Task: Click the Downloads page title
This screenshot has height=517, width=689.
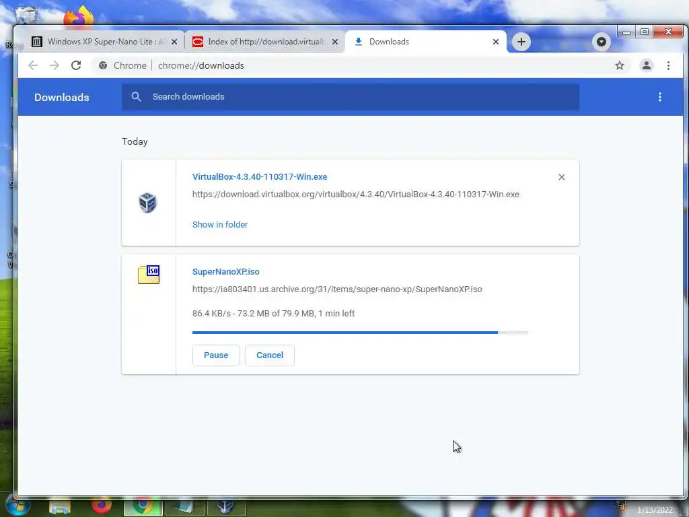Action: tap(61, 97)
